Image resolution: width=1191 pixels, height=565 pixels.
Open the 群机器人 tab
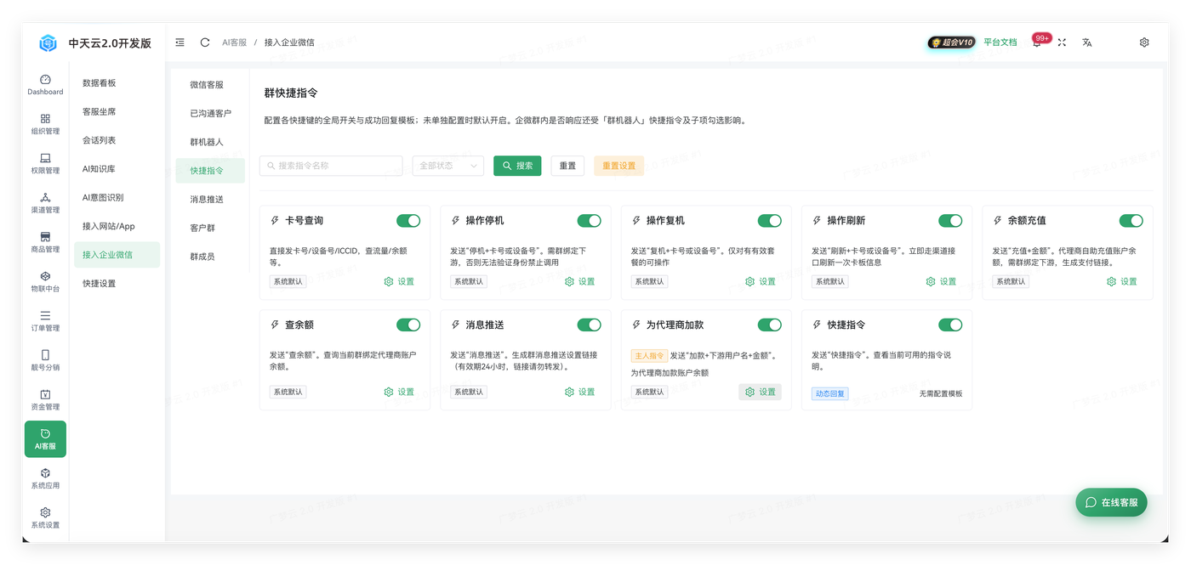[207, 142]
